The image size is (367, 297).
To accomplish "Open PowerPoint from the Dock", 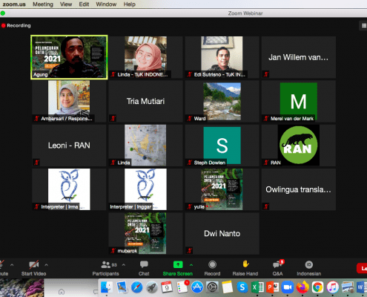I will click(272, 287).
